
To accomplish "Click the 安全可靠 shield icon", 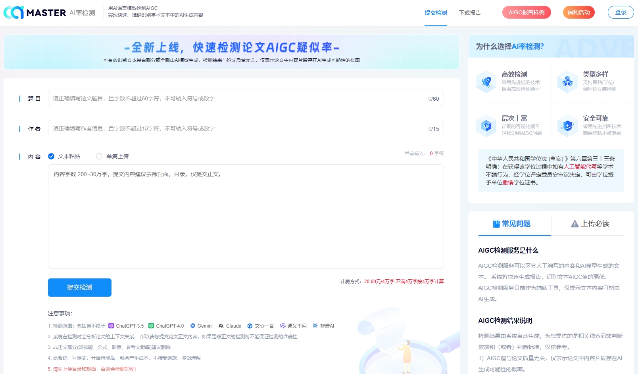I will [x=567, y=126].
